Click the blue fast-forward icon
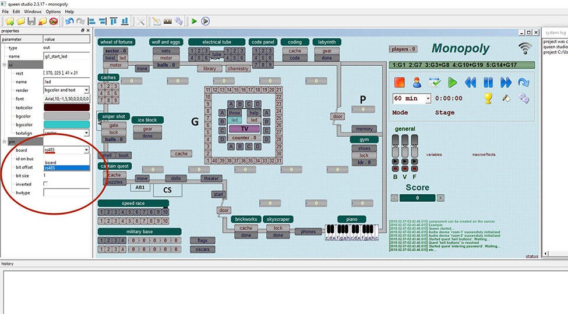This screenshot has height=314, width=568. click(x=506, y=82)
